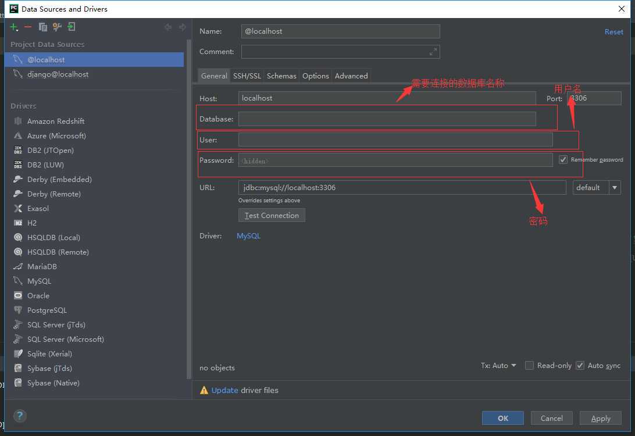Select the Sybase (Native) driver
635x436 pixels.
pos(53,383)
